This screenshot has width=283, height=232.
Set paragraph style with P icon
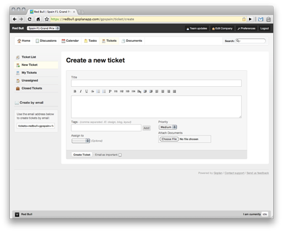point(110,91)
